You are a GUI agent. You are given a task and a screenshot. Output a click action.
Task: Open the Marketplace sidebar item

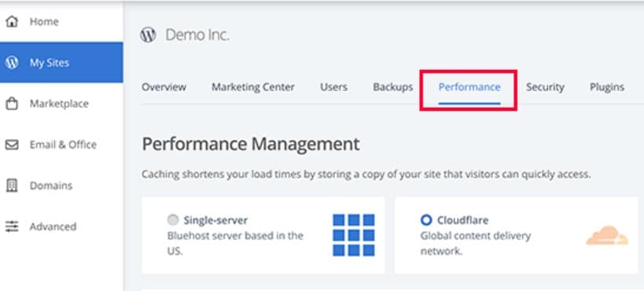(x=61, y=104)
